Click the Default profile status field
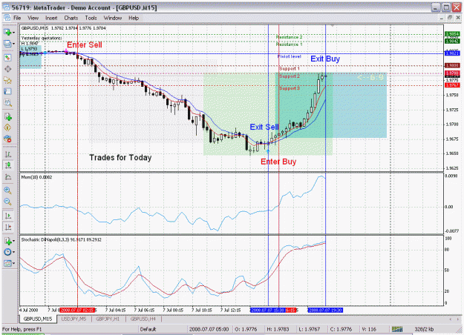This screenshot has width=464, height=335. tap(163, 329)
